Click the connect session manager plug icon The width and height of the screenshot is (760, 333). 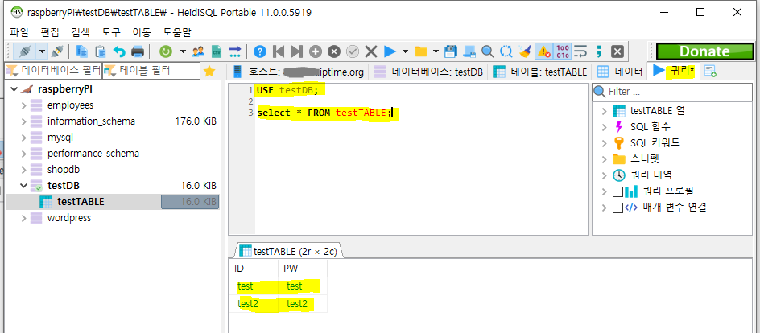coord(25,51)
